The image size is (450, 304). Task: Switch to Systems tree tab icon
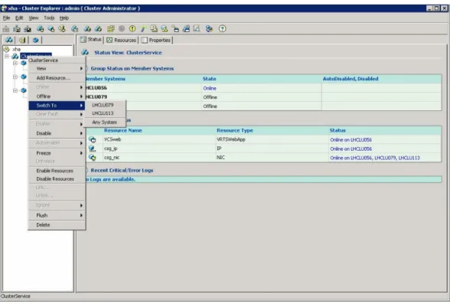click(x=22, y=40)
